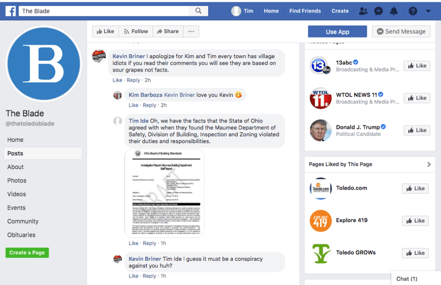Click the Facebook logo icon
Screen dimensions: 441x285
[x=11, y=11]
